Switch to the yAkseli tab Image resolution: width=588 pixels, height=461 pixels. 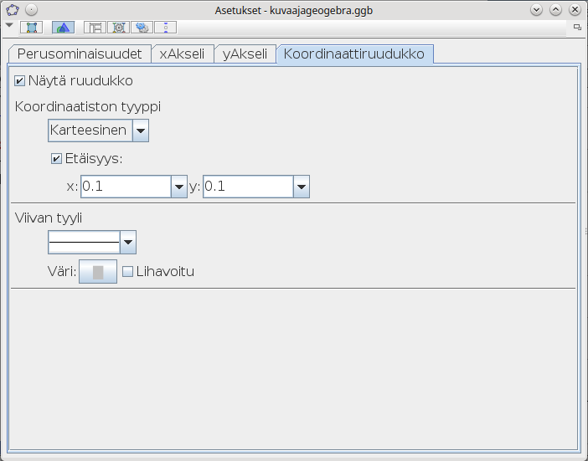(x=245, y=54)
